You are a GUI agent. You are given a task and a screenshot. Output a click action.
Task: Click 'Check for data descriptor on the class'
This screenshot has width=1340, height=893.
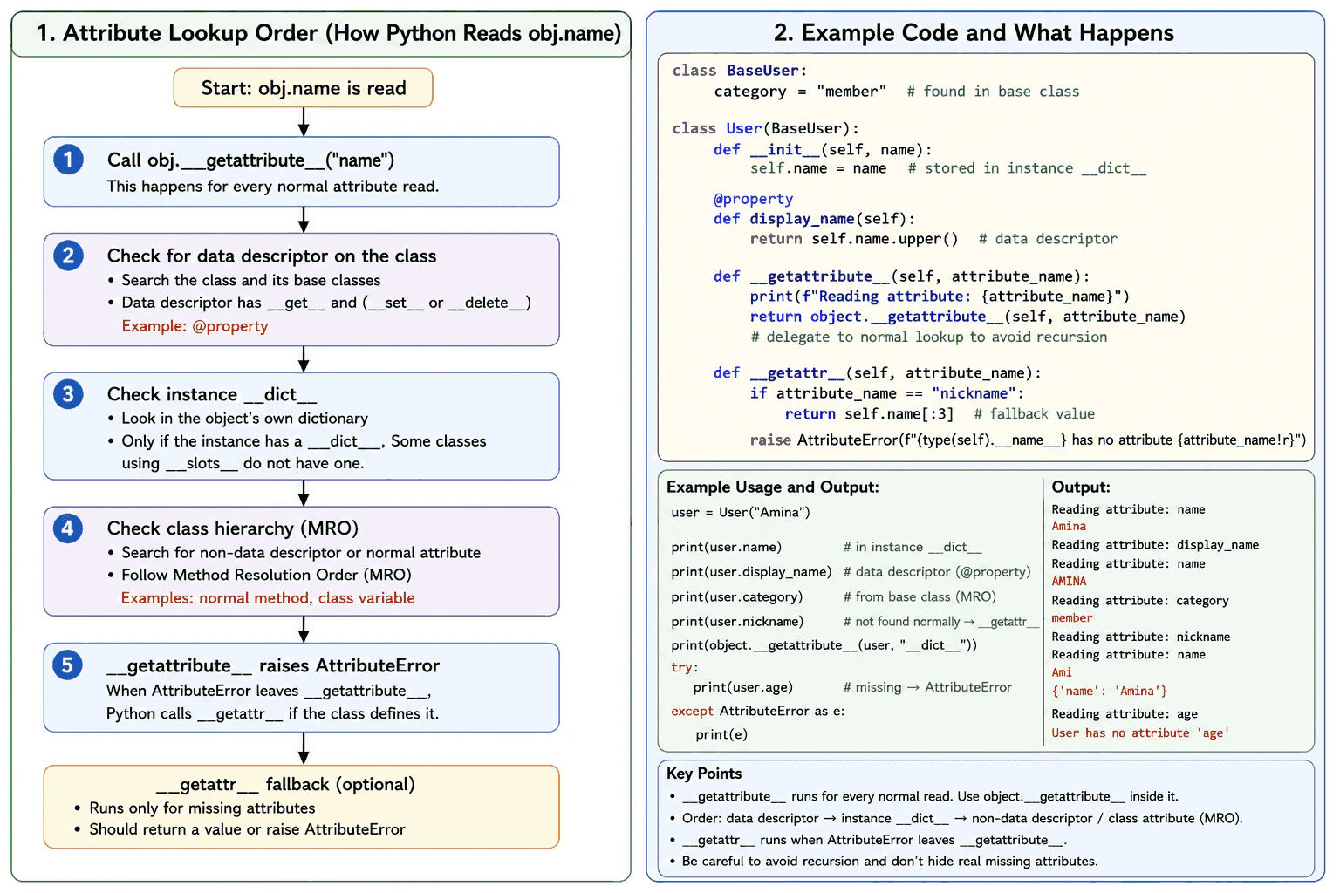point(271,256)
